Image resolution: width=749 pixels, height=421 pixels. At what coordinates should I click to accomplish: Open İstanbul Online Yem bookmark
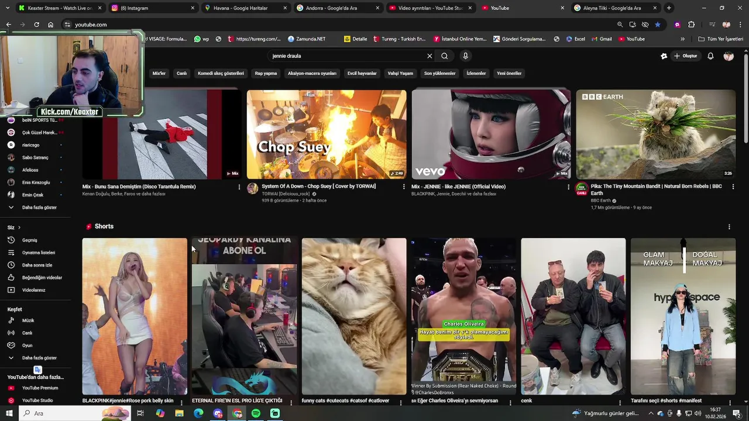coord(460,39)
